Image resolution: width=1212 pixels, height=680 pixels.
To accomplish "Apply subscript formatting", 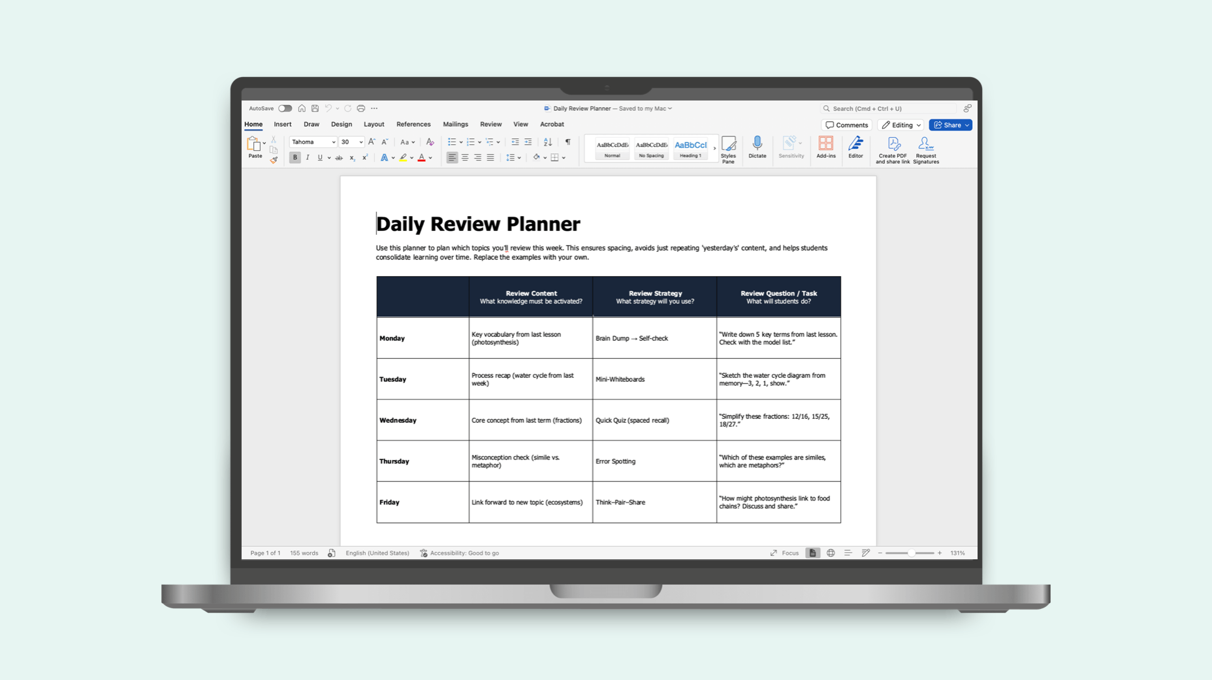I will (352, 158).
